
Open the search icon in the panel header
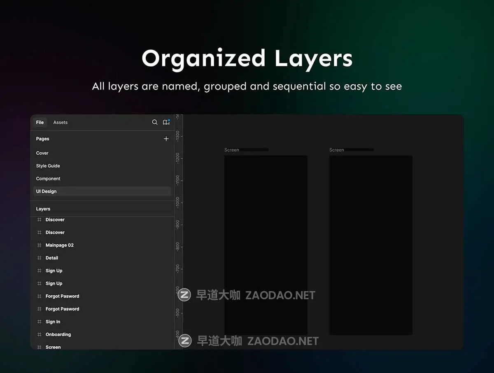click(x=155, y=122)
